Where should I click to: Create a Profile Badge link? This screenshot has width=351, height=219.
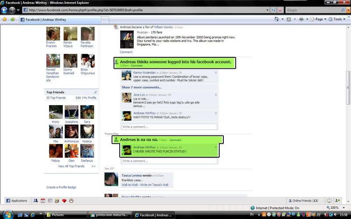coord(61,187)
